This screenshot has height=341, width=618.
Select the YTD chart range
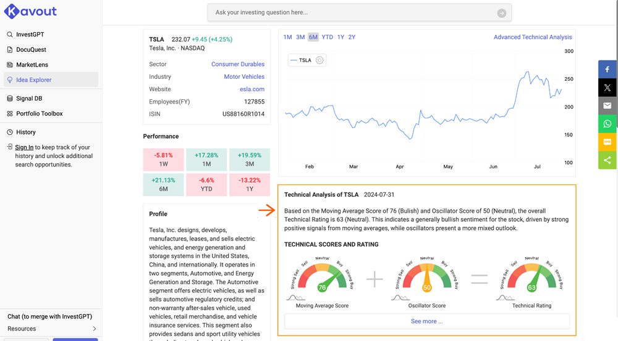(x=327, y=37)
